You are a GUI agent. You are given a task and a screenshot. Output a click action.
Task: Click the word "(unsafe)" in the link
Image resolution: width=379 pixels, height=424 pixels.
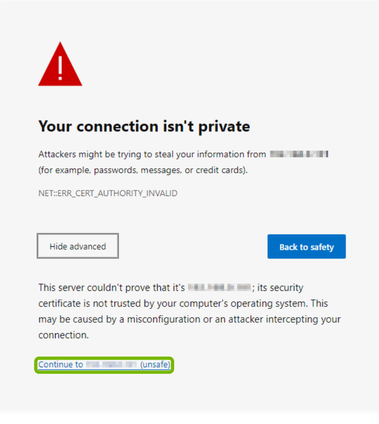[155, 365]
